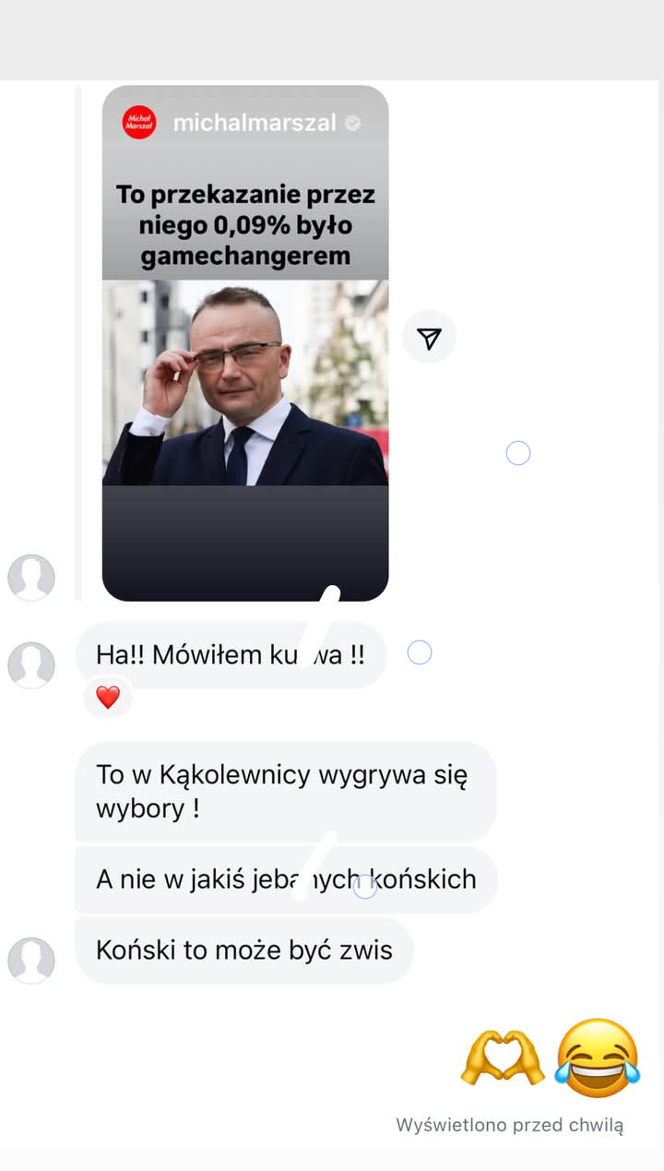Viewport: 664px width, 1171px height.
Task: Select the 'A nie w jakiś' message bubble
Action: click(x=286, y=879)
